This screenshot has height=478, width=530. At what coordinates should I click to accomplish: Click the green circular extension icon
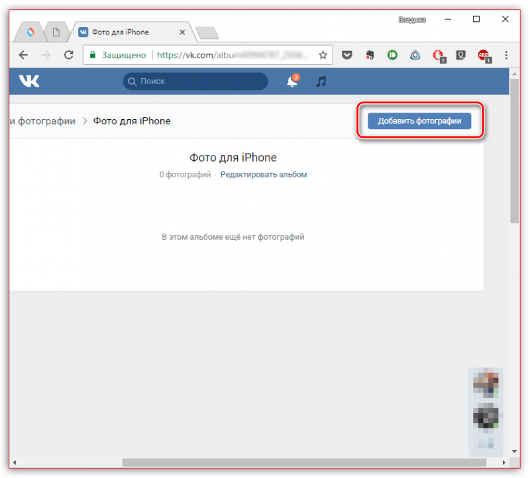(x=392, y=55)
